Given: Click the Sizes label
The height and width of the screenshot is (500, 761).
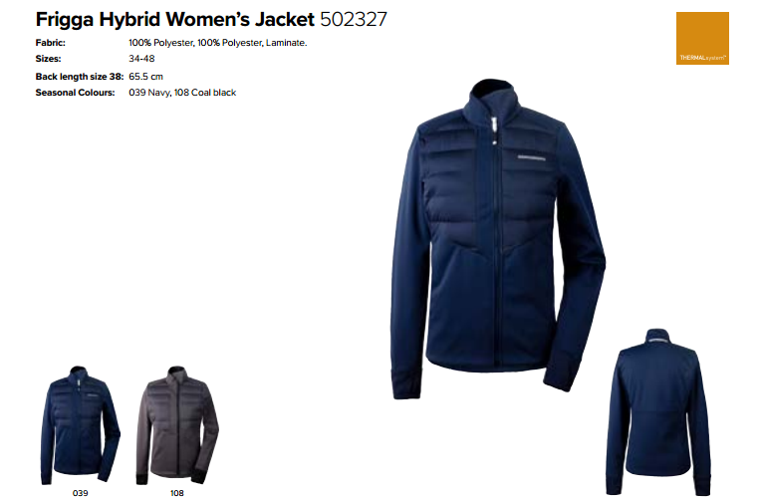Looking at the screenshot, I should 49,59.
